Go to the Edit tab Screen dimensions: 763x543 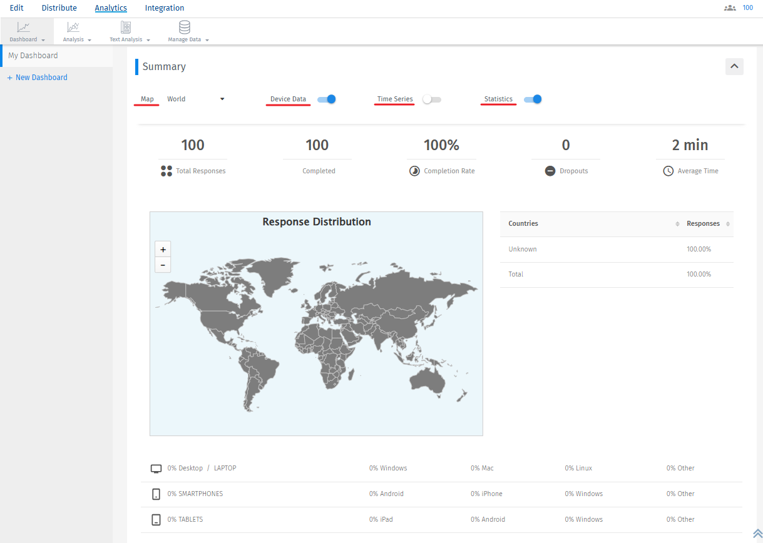click(17, 8)
